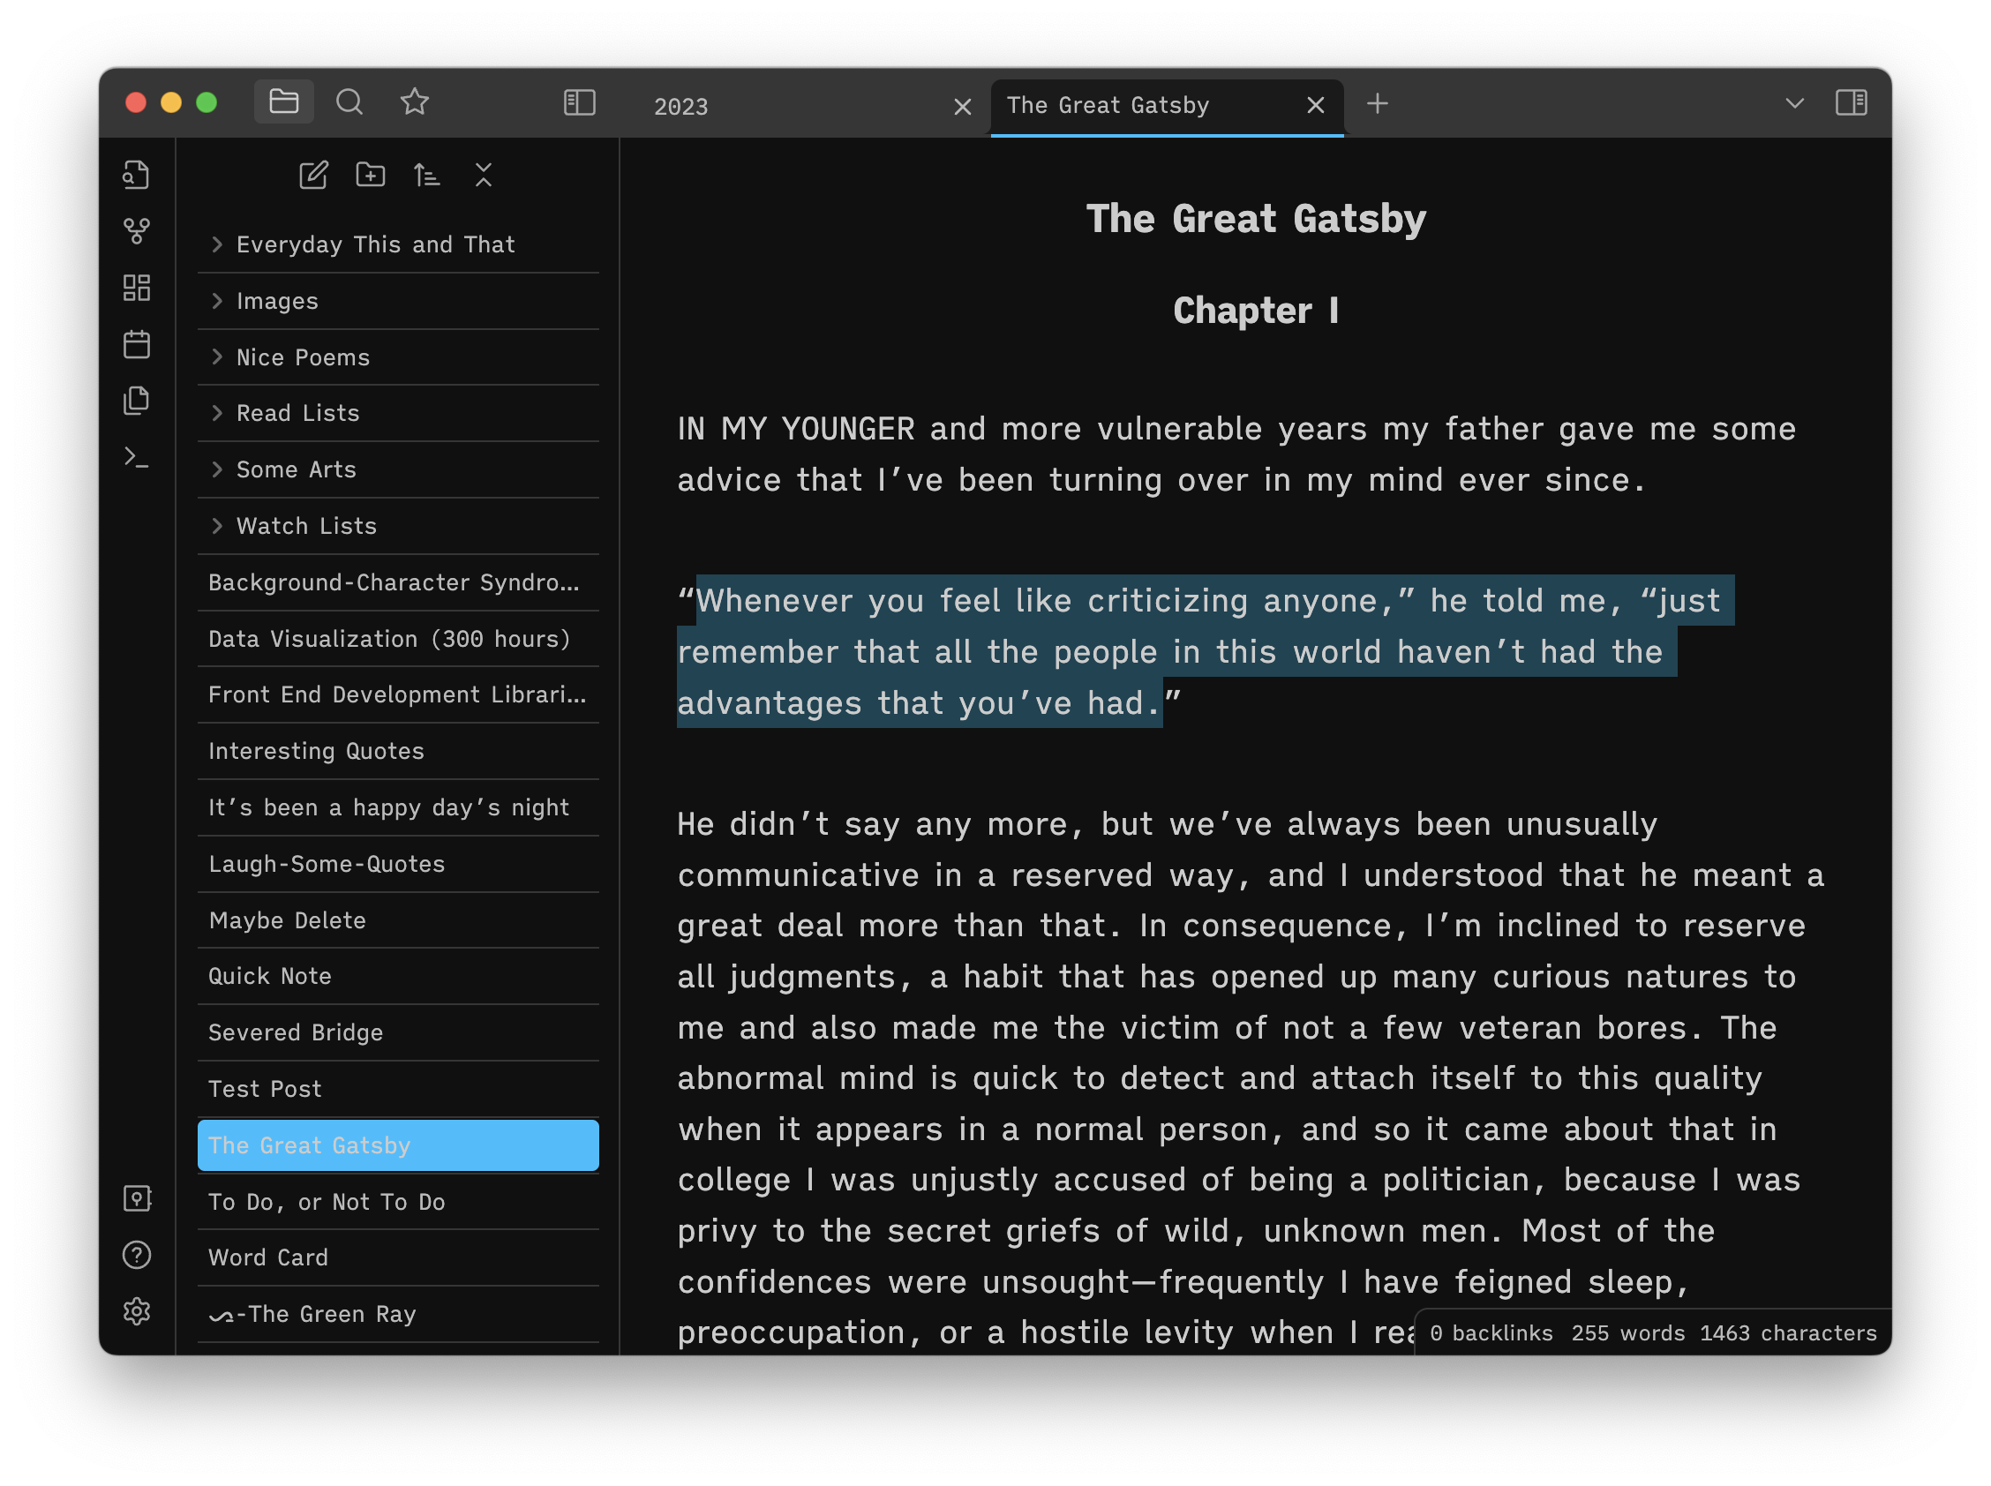Open To Do, or Not To Do note
The width and height of the screenshot is (1991, 1486).
(x=398, y=1202)
